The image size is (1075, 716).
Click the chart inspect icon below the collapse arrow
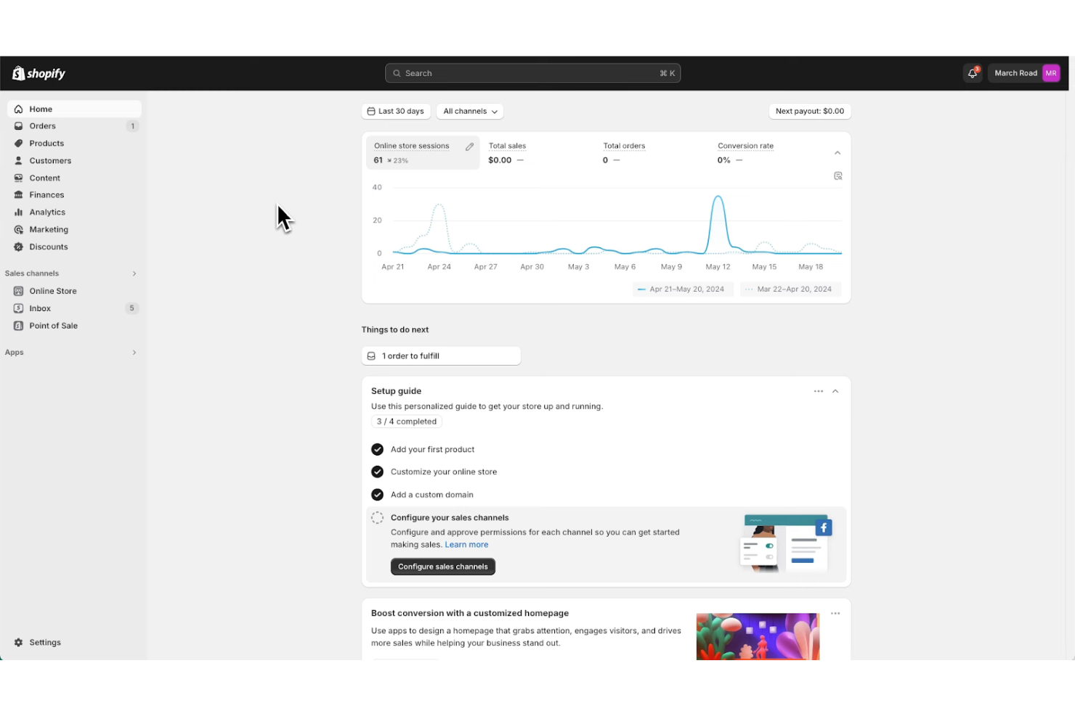pos(838,176)
